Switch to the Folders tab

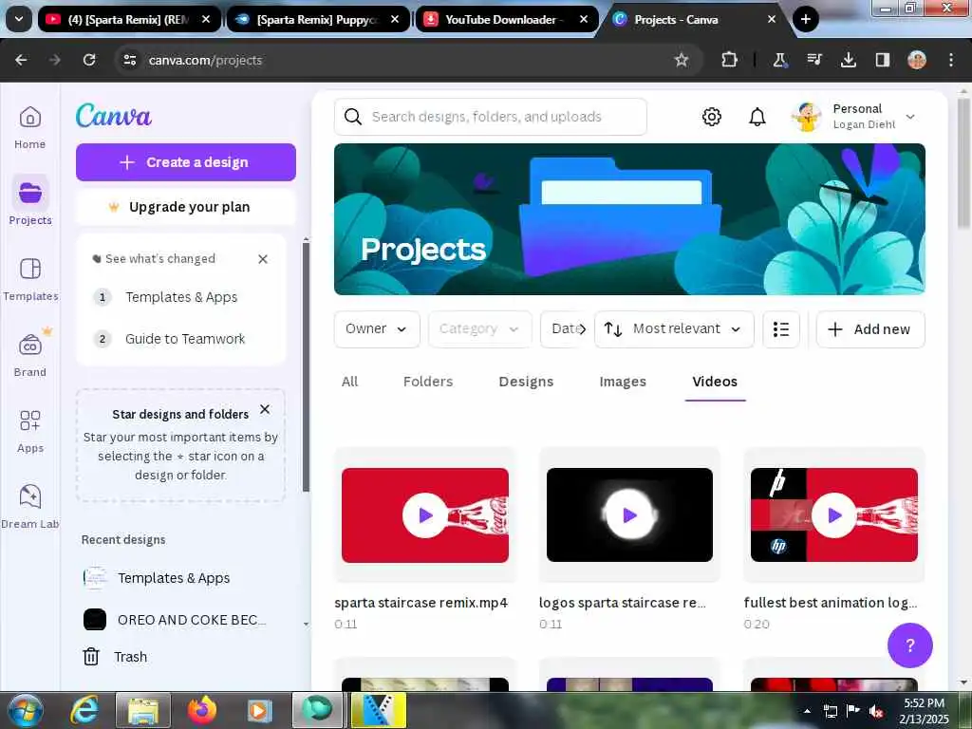click(428, 382)
